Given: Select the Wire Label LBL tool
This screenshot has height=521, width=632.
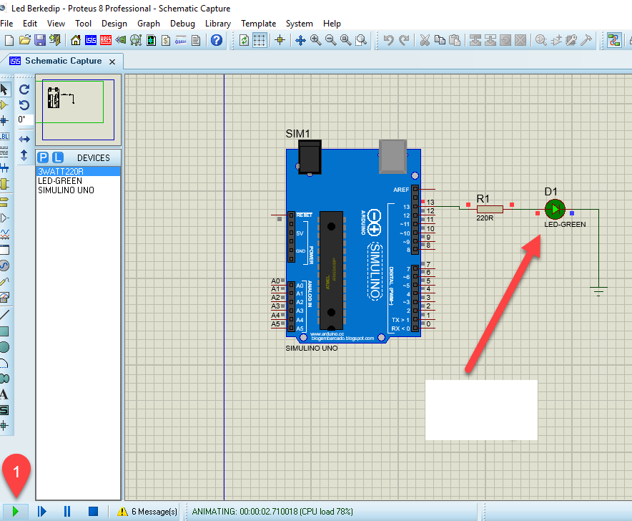Looking at the screenshot, I should click(x=4, y=137).
